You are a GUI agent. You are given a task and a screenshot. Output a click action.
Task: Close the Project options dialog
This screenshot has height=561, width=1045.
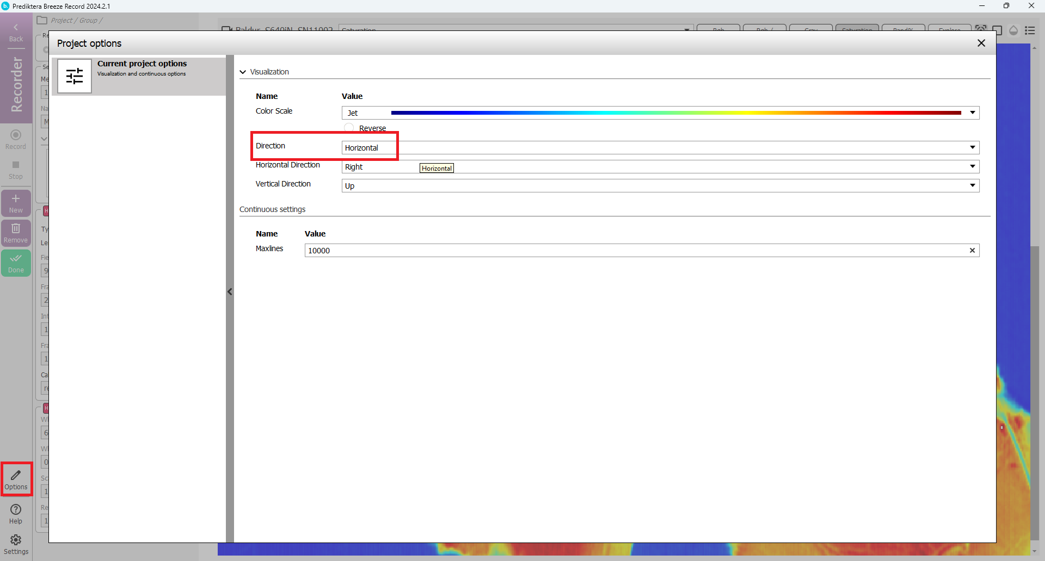point(981,43)
